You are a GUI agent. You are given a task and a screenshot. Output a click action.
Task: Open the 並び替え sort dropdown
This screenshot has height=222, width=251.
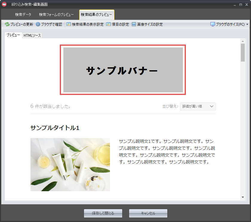click(198, 106)
